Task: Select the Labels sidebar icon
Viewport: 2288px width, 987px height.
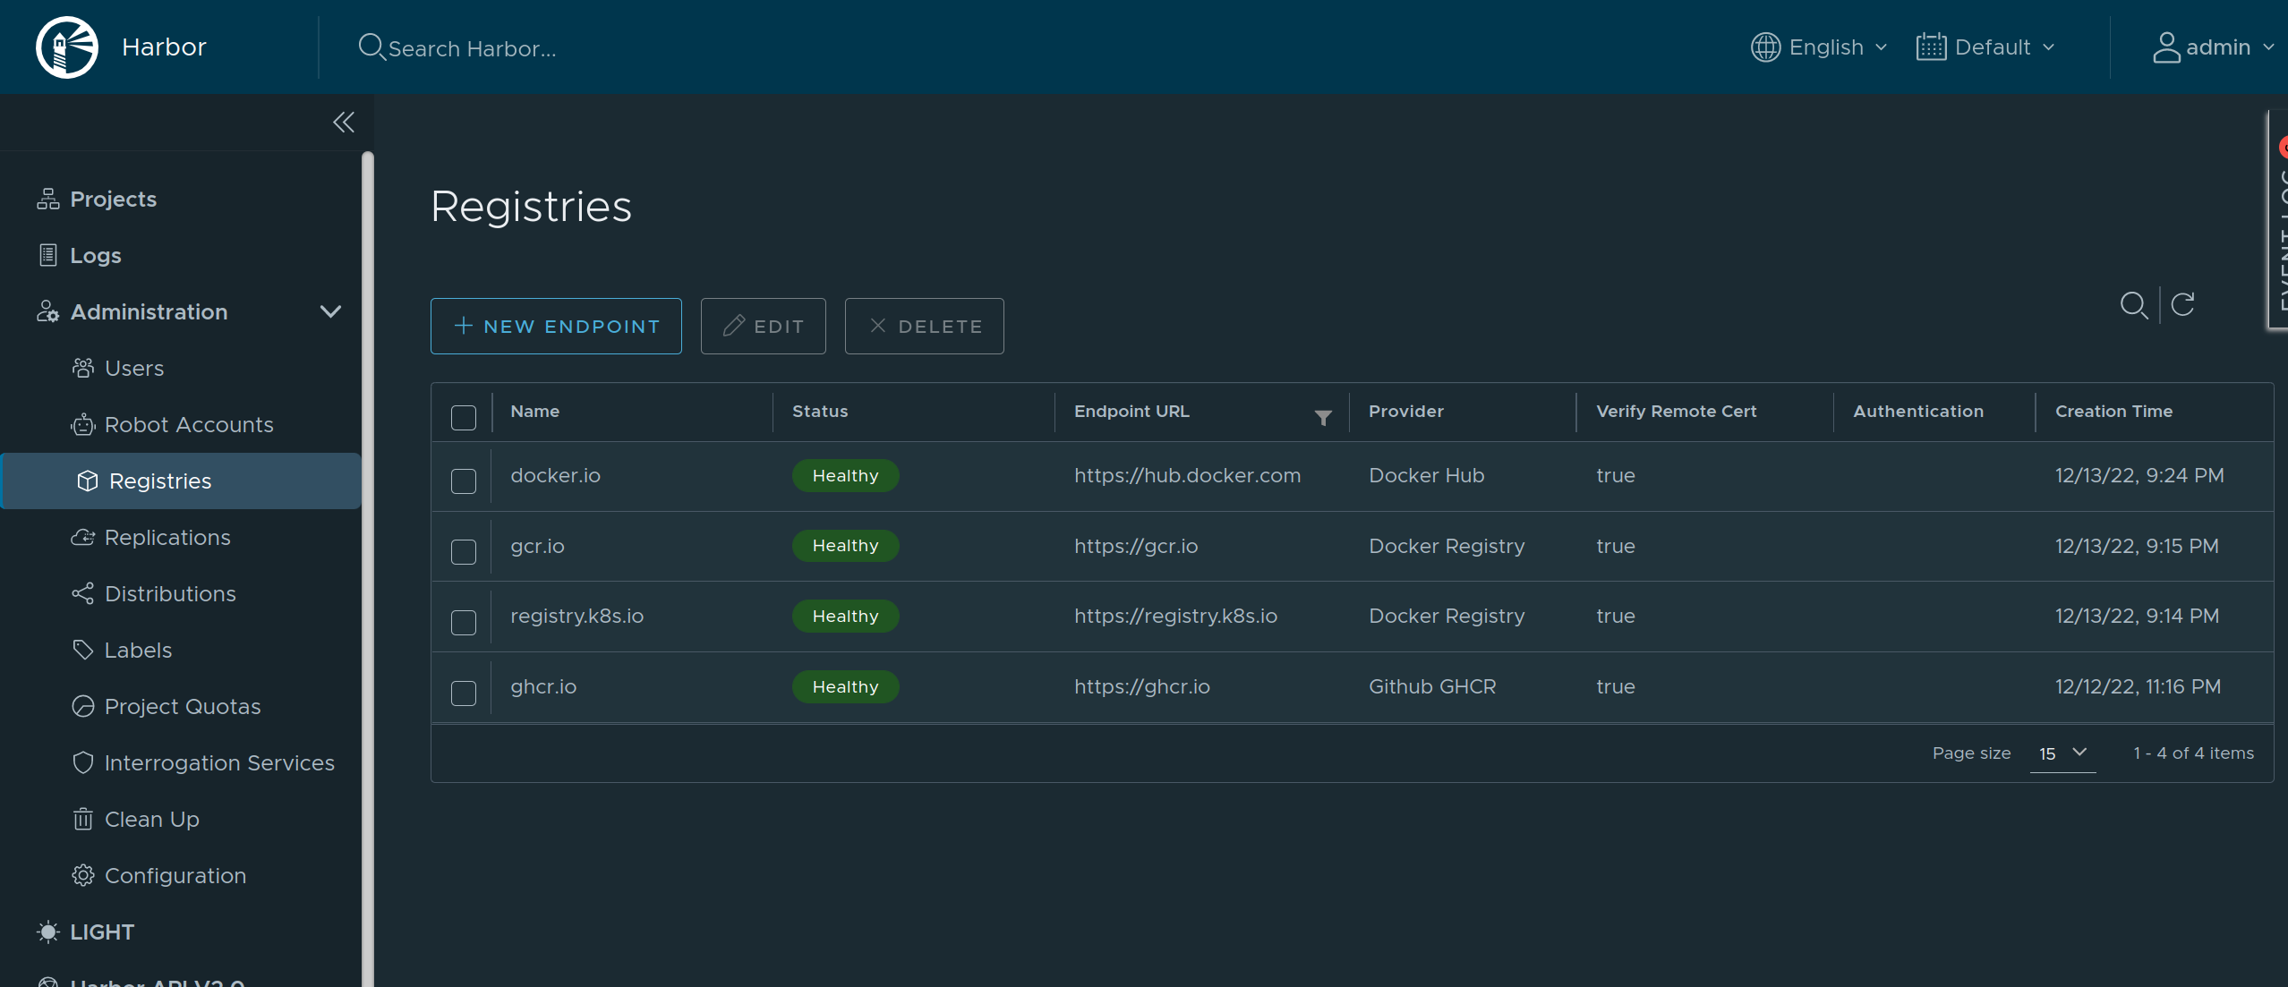Action: point(83,650)
